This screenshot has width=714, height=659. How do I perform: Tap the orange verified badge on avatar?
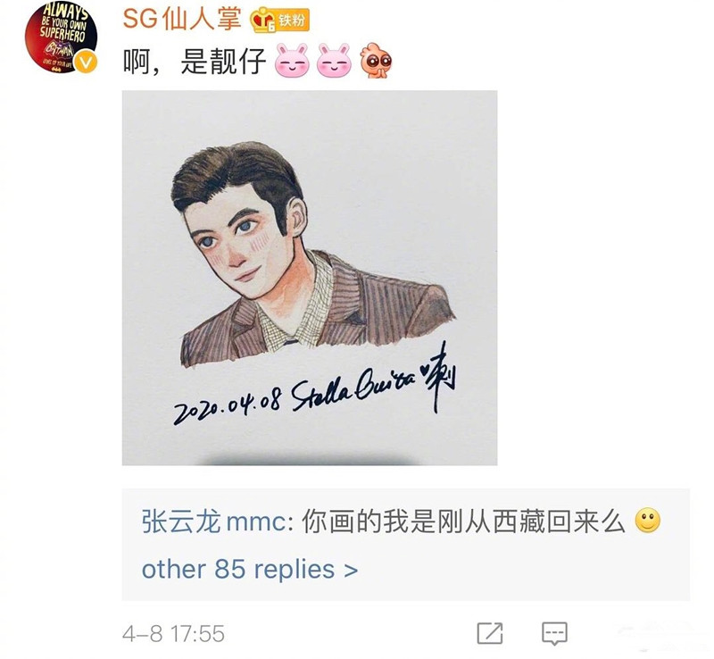tap(86, 63)
